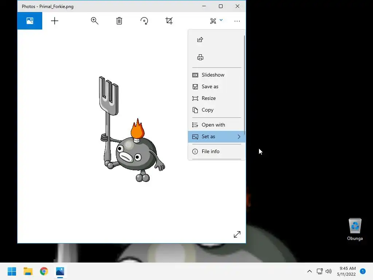
Task: Select the Zoom magnifier icon
Action: pos(94,21)
